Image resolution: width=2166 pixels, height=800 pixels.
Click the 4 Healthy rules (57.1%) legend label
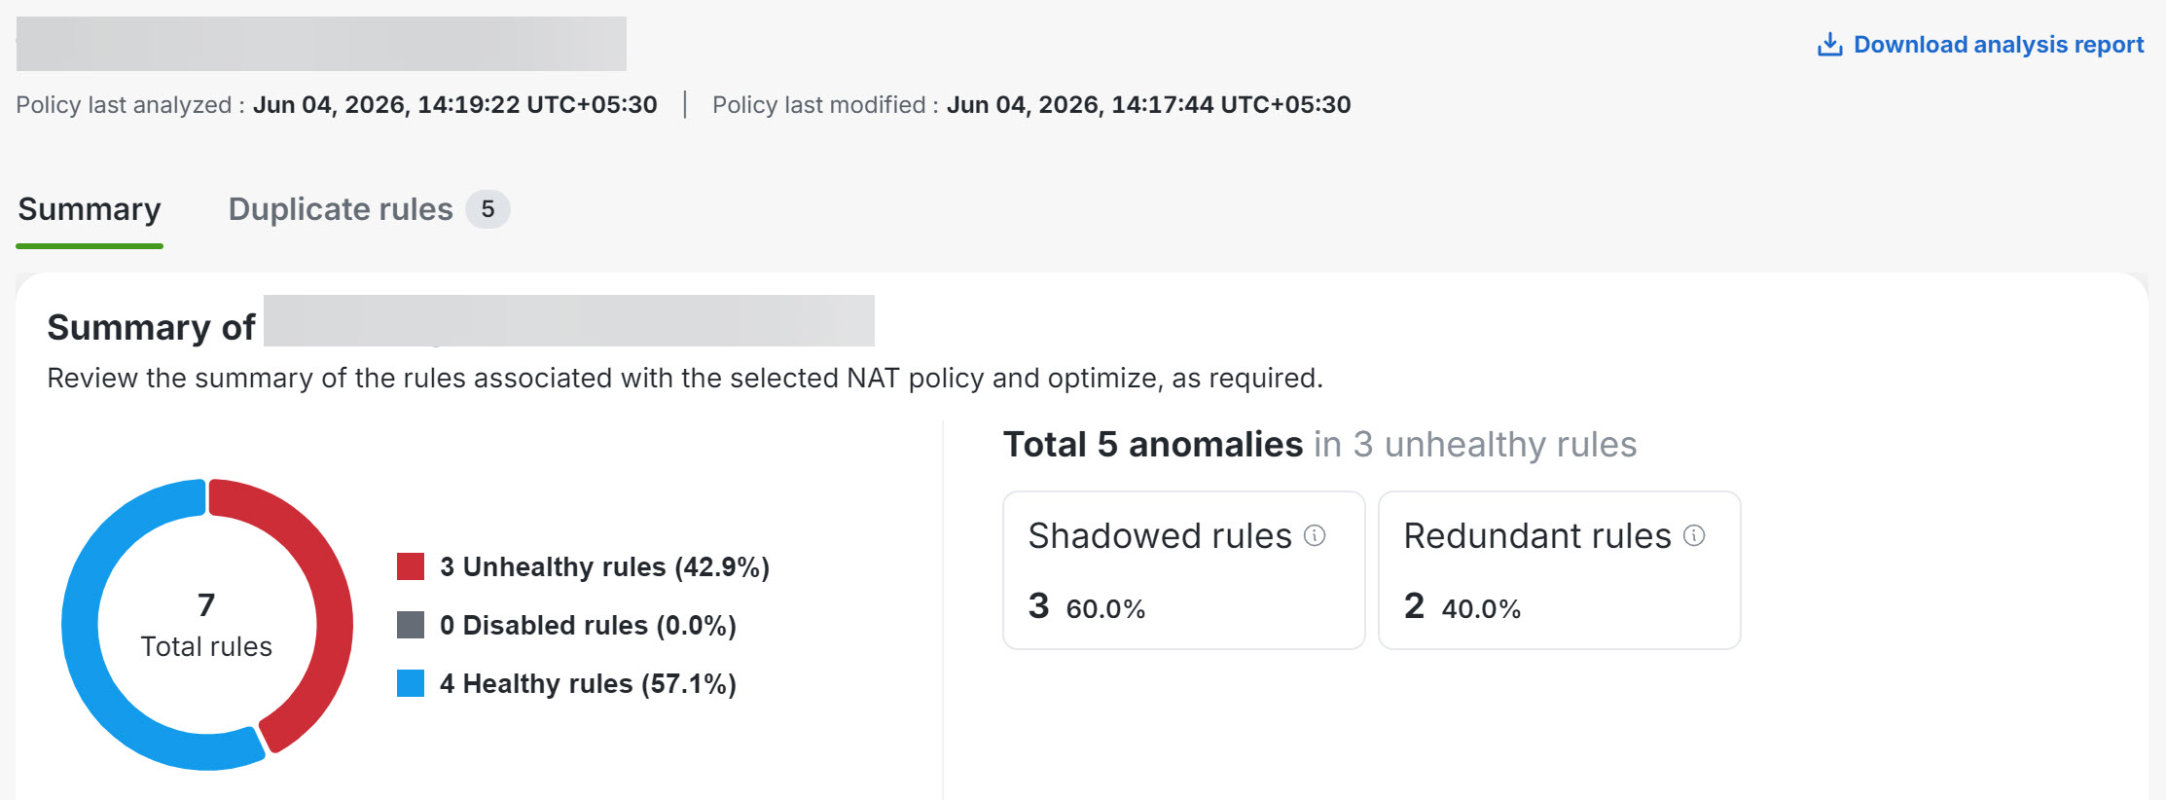point(588,683)
